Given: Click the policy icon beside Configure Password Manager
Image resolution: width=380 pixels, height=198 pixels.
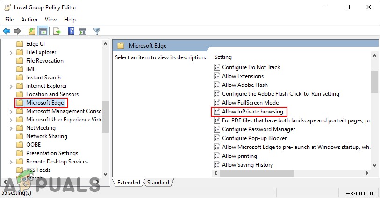Looking at the screenshot, I should pyautogui.click(x=217, y=129).
